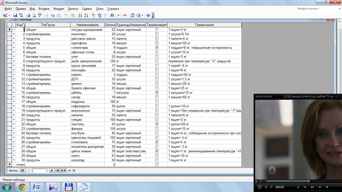Click the Copy toolbar icon

[x=53, y=15]
